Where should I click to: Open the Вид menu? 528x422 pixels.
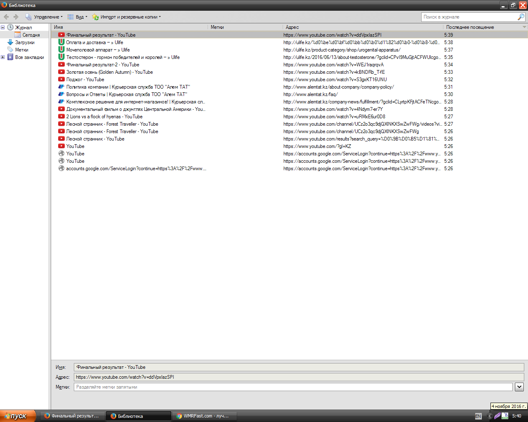[x=77, y=17]
